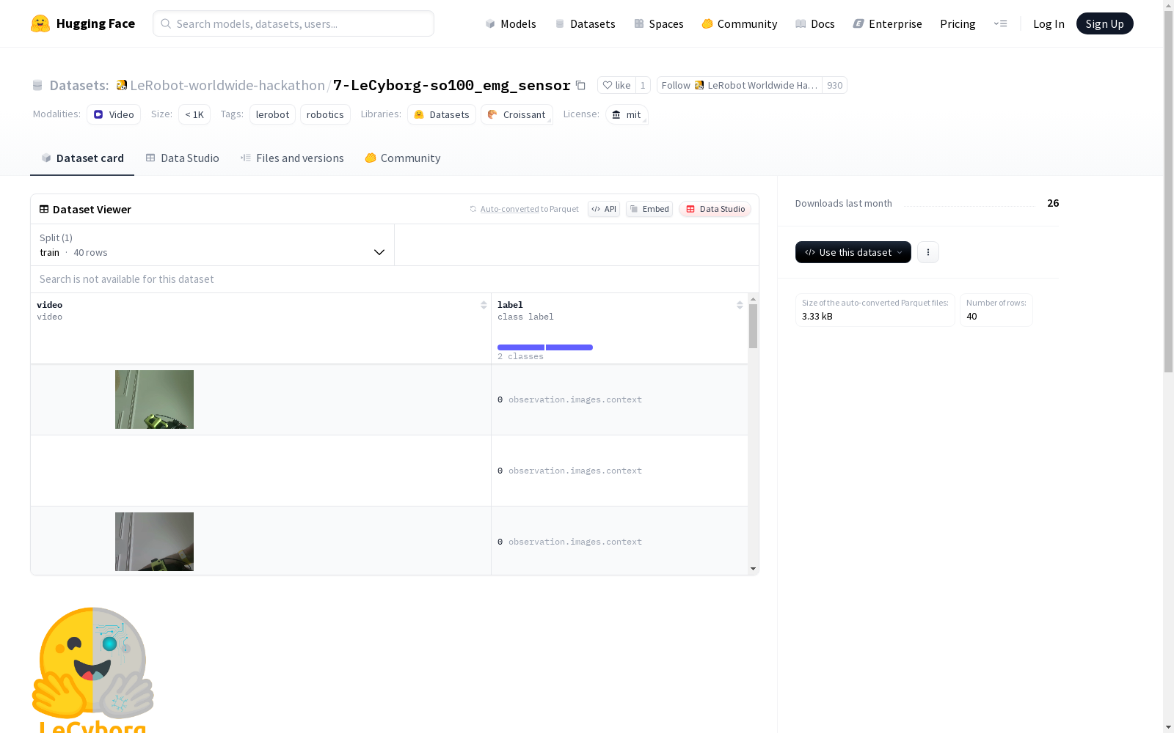Click the like count number

tap(643, 85)
